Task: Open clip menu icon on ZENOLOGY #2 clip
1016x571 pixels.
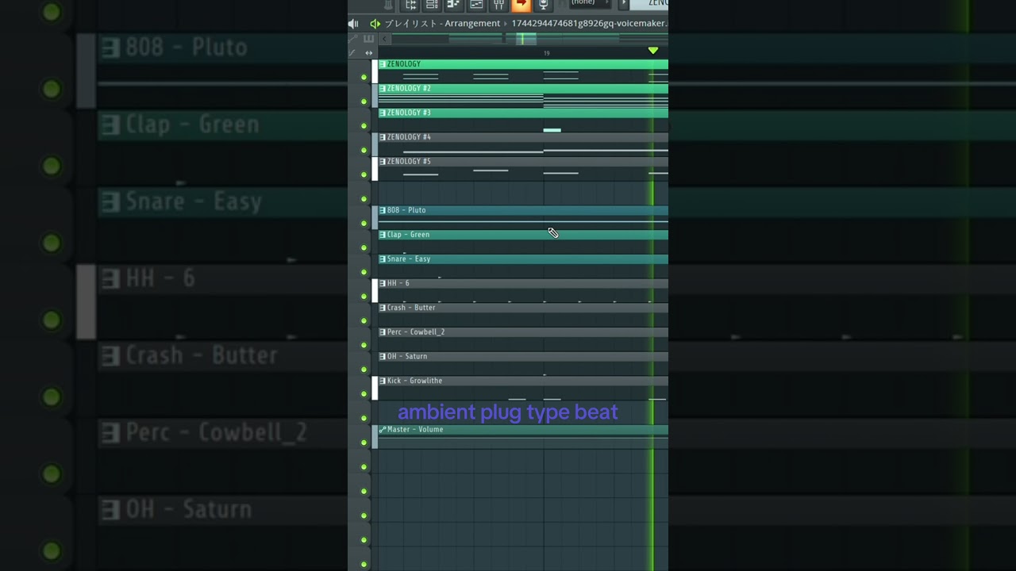Action: pos(383,89)
